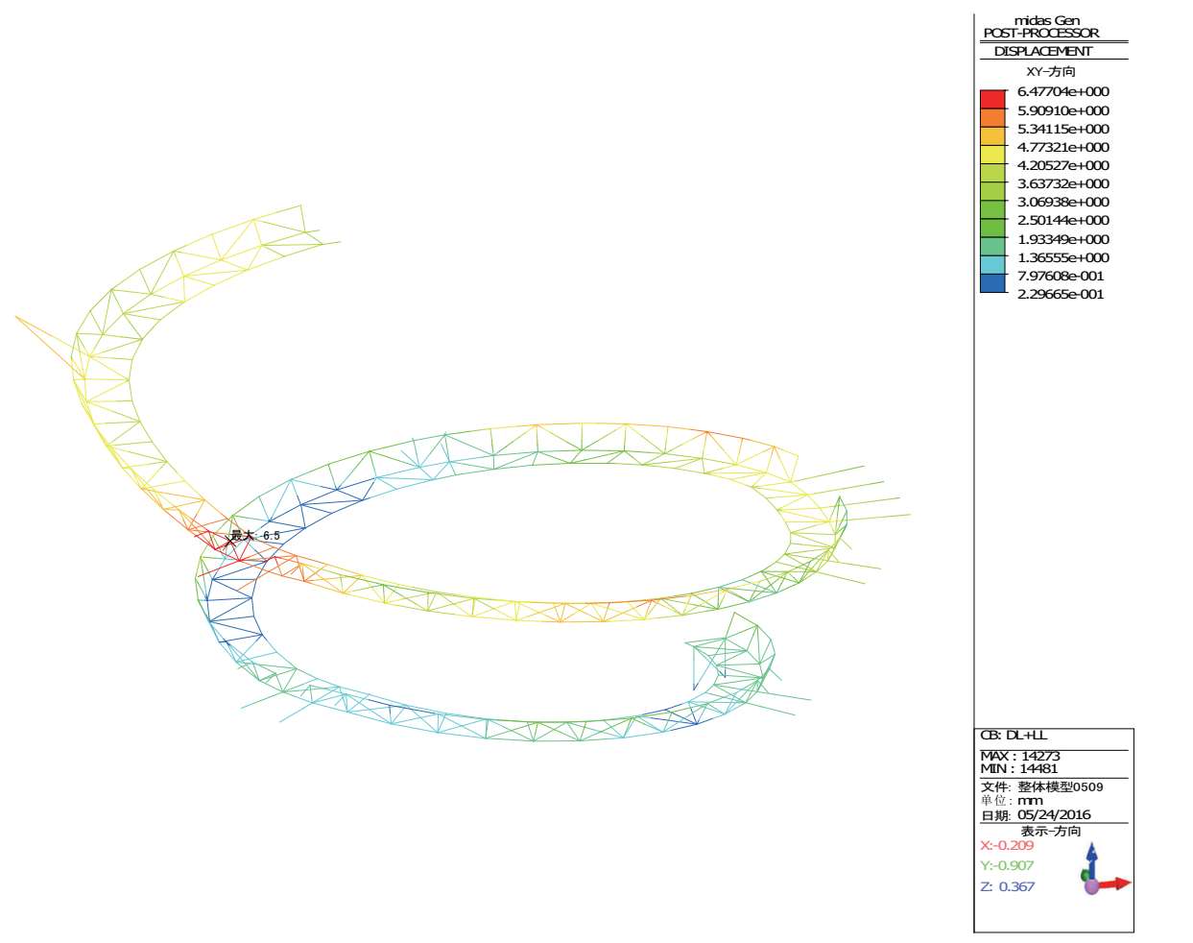Click the XY-方向 direction label
The height and width of the screenshot is (943, 1193).
pos(1050,72)
